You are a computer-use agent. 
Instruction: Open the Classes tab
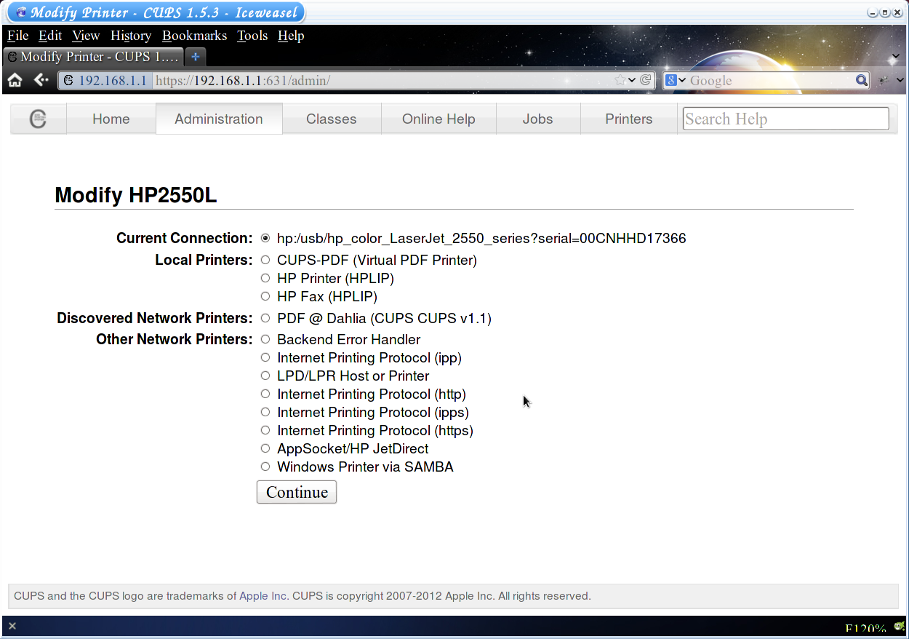[332, 119]
